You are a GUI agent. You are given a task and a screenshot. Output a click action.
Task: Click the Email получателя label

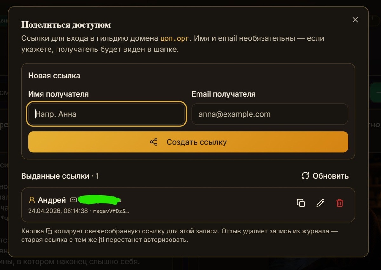(x=224, y=94)
